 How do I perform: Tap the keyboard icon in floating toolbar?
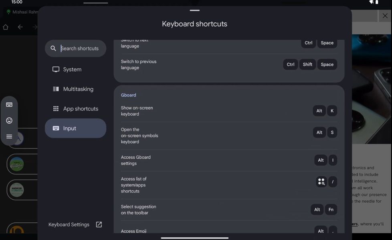(9, 104)
